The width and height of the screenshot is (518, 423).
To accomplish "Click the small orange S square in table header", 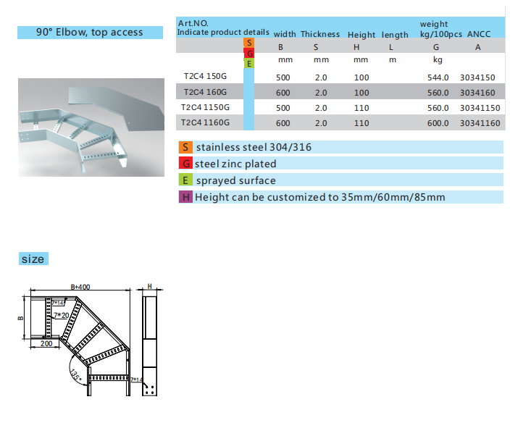I will [x=249, y=43].
